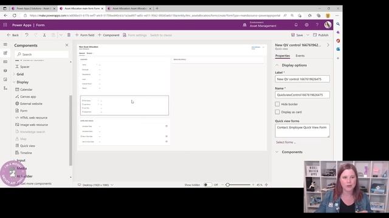The height and width of the screenshot is (218, 389).
Task: Select the External website component
Action: point(29,104)
